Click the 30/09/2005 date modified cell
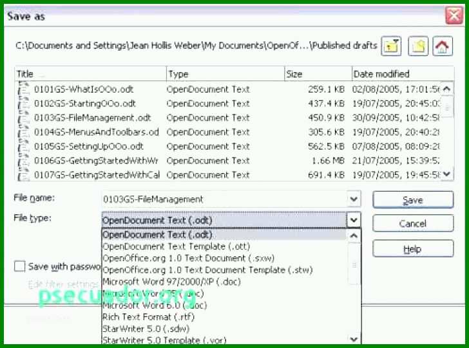The image size is (469, 348). [396, 118]
